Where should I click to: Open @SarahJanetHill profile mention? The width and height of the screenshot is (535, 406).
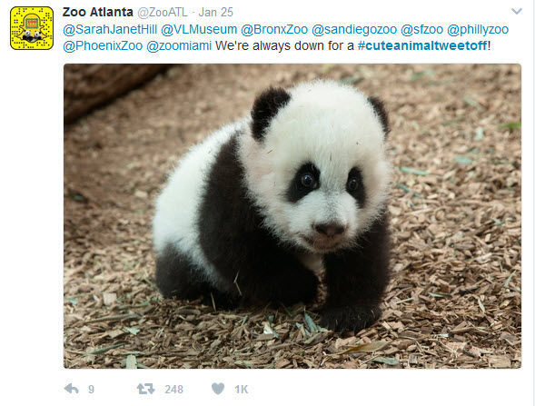[x=110, y=29]
